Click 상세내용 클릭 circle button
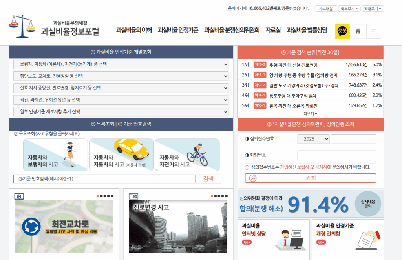Screen dimensions: 402x260 pyautogui.click(x=368, y=204)
